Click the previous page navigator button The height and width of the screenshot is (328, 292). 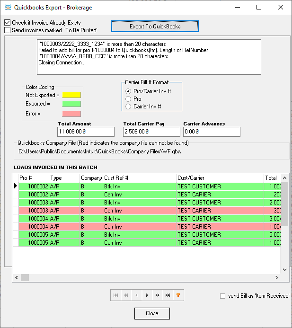point(126,295)
